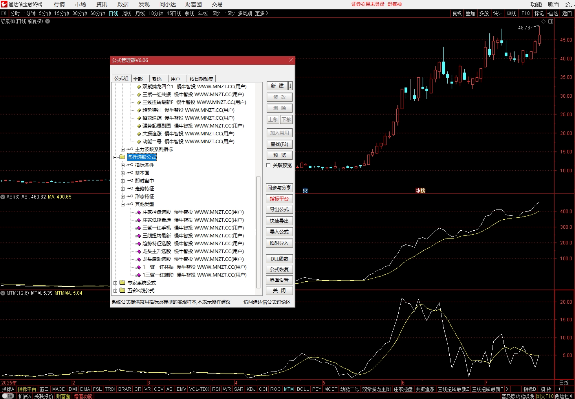Screen dimensions: 575x399
Task: Open the 访问通达信公式讨论区 link
Action: click(267, 302)
